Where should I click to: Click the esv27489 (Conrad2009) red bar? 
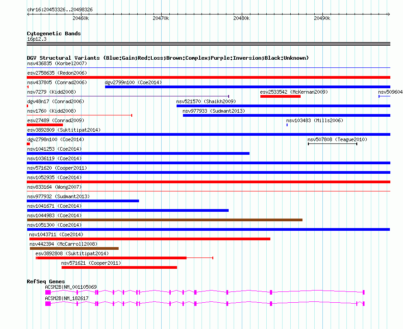pyautogui.click(x=45, y=125)
